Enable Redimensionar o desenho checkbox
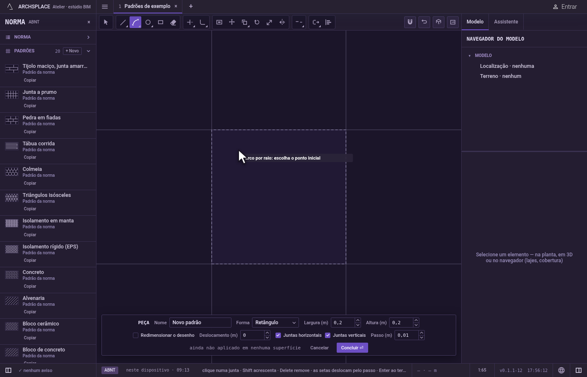 [135, 335]
